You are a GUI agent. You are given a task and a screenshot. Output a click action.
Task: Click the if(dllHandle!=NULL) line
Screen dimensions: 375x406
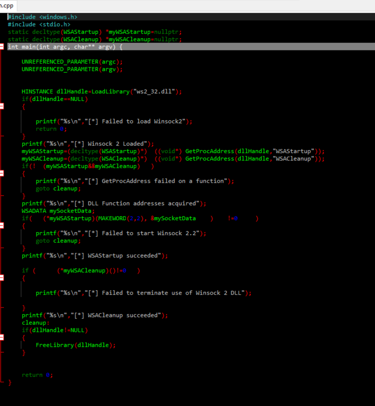click(x=55, y=330)
